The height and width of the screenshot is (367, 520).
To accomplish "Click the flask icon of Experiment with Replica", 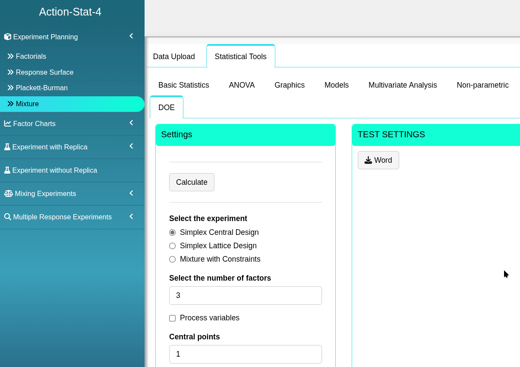I will [7, 147].
